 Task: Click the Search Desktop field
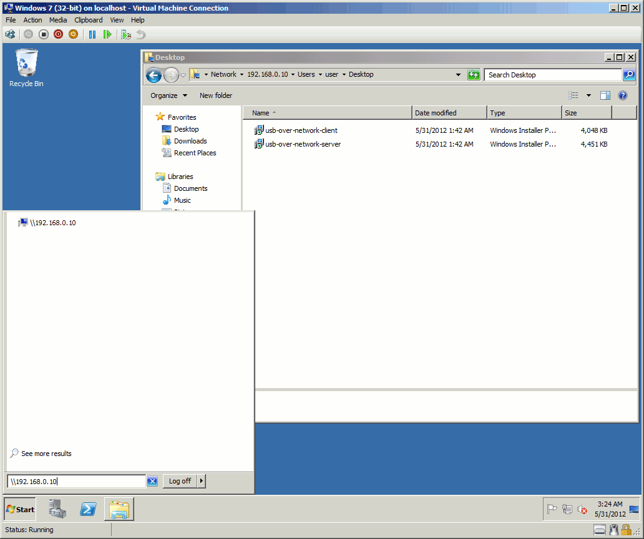[x=552, y=75]
